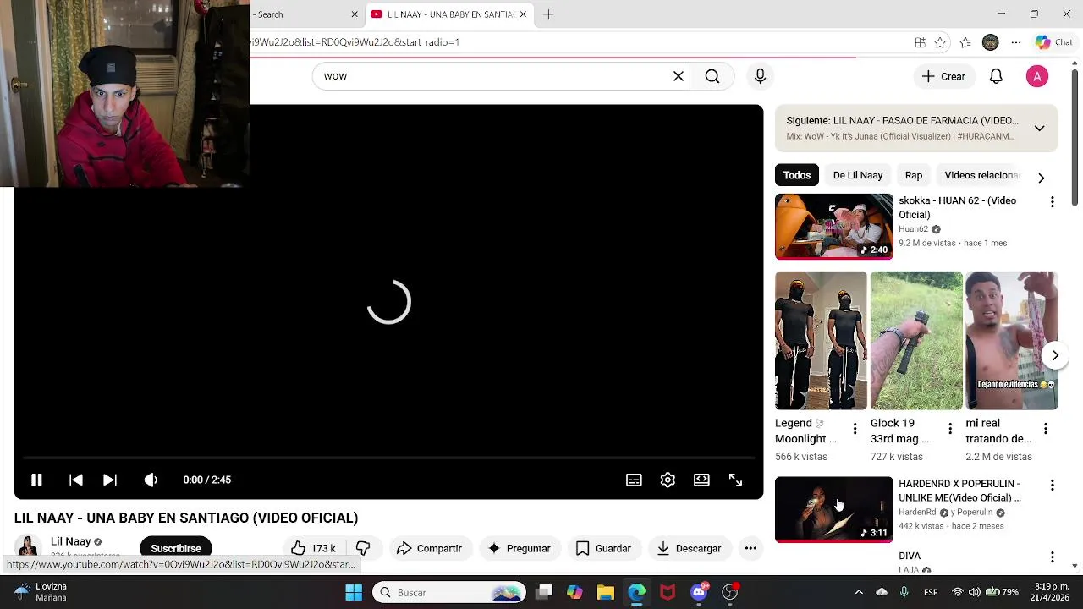Open YouTube notifications bell
The width and height of the screenshot is (1083, 609).
(996, 76)
